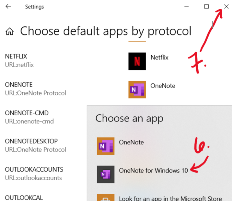Click Look for an app in the Microsoft Store
Image resolution: width=232 pixels, height=201 pixels.
170,198
